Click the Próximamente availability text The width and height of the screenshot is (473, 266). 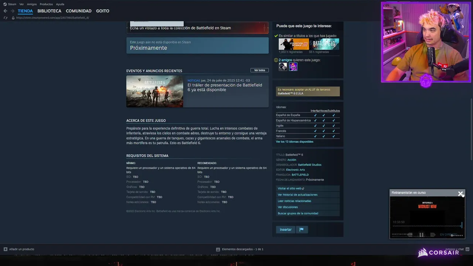[x=149, y=48]
